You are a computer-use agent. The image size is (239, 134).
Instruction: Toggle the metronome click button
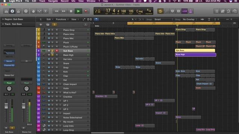[190, 11]
